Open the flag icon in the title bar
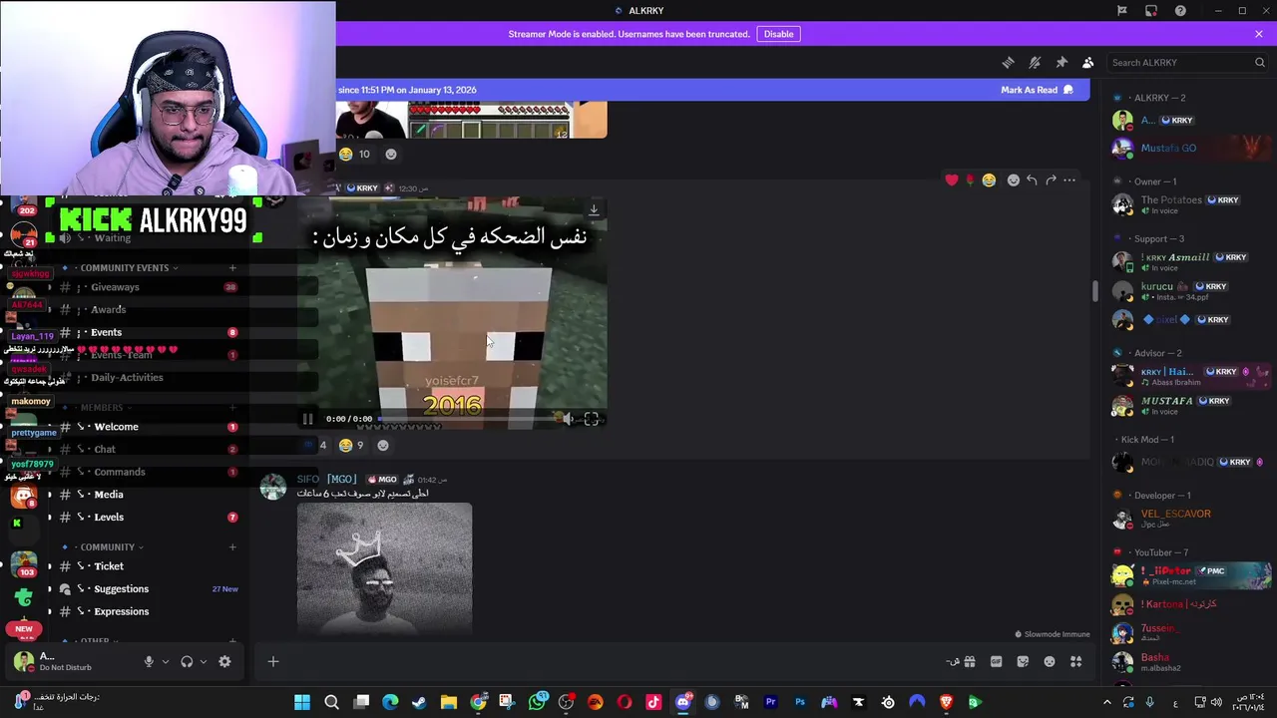The height and width of the screenshot is (718, 1277). coord(1121,11)
